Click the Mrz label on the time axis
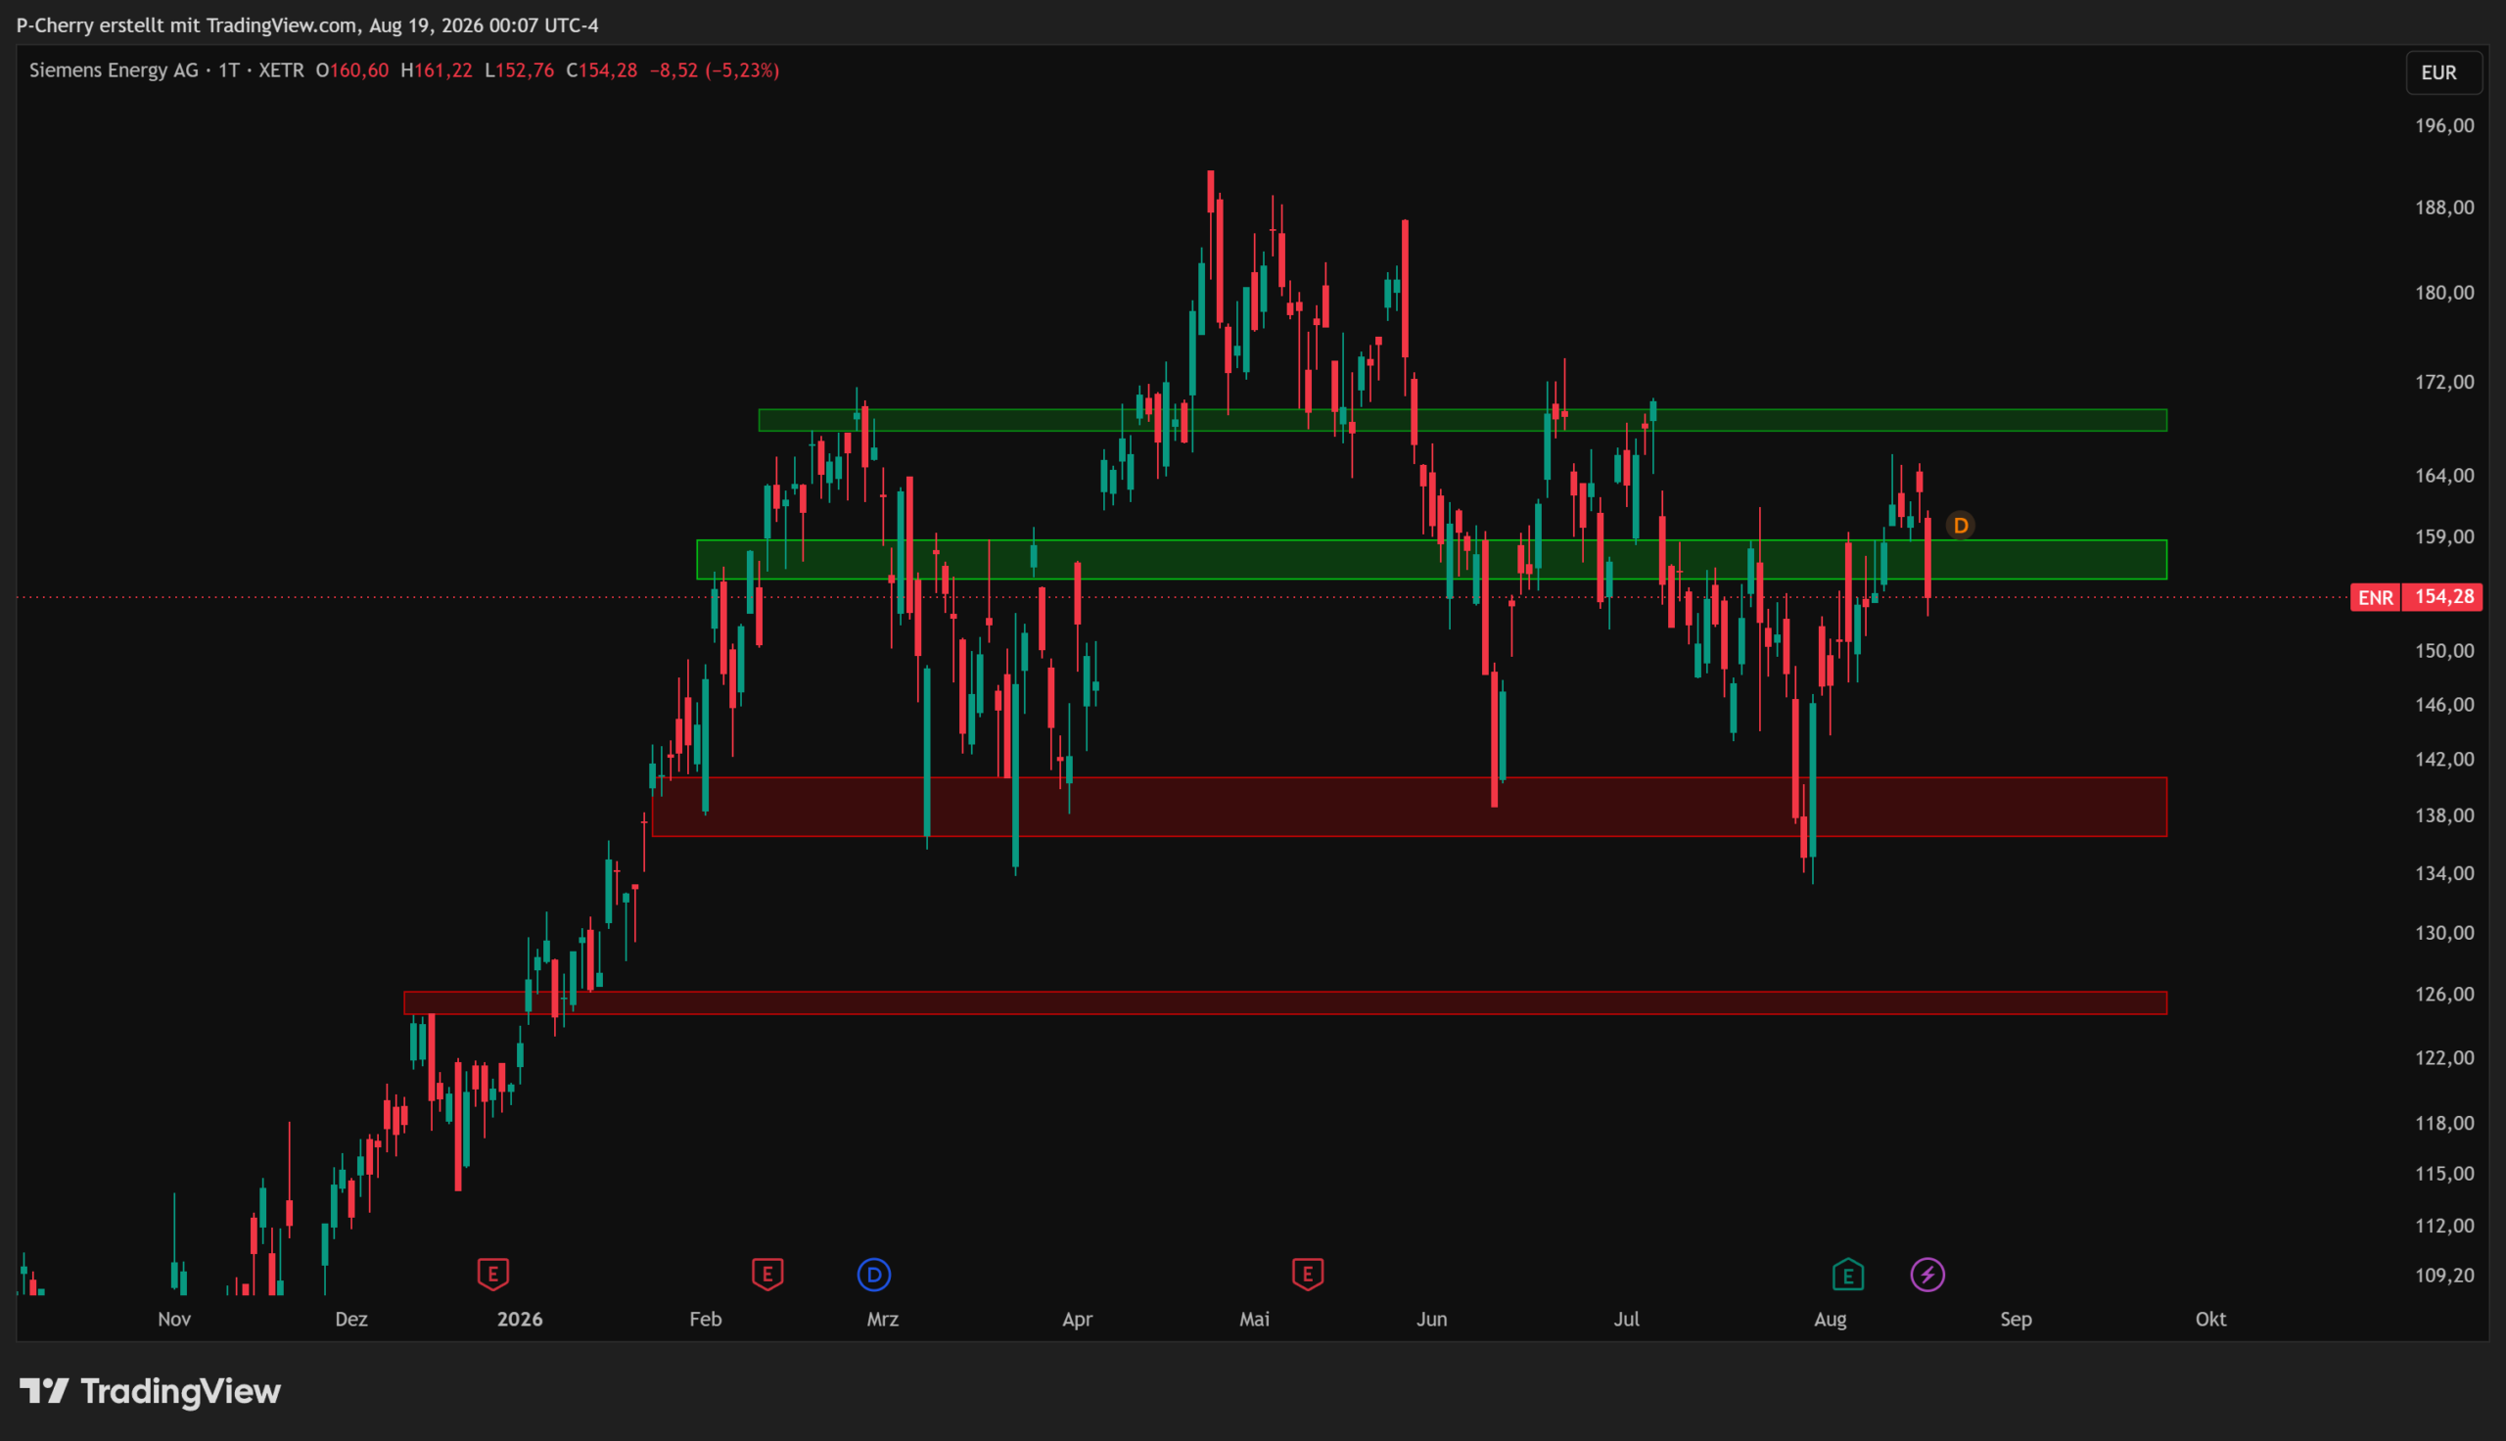The image size is (2506, 1441). (x=883, y=1320)
